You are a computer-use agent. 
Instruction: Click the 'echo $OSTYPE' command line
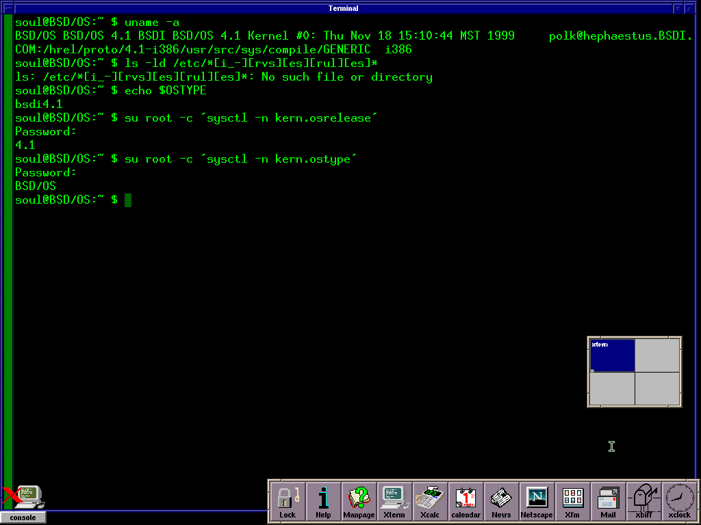pos(111,91)
